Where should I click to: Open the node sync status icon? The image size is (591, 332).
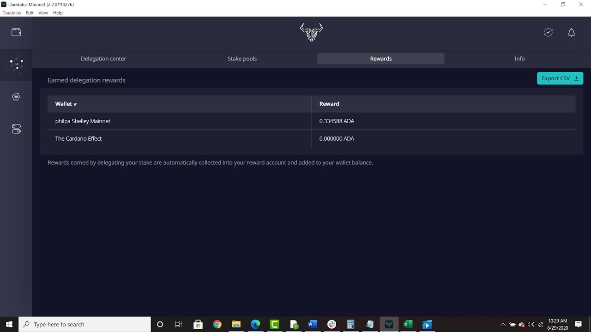click(548, 32)
